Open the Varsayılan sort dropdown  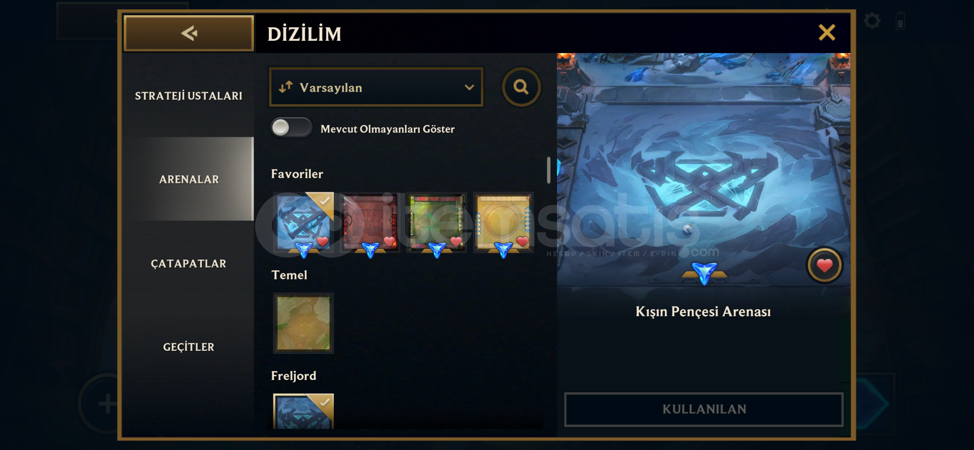tap(376, 87)
